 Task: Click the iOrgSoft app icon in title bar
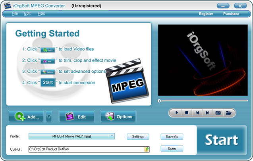click(x=7, y=6)
